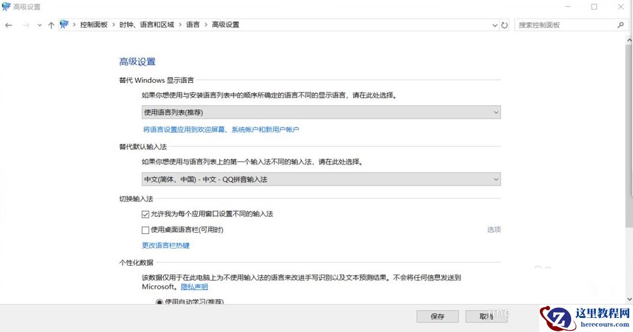Click the 选项 link for language bar
This screenshot has height=332, width=633.
[x=494, y=229]
